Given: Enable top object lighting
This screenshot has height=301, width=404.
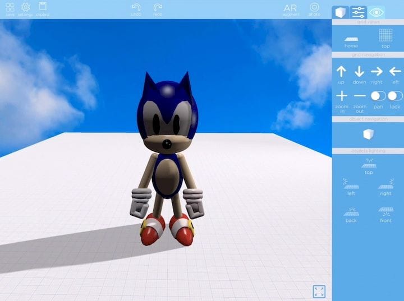Looking at the screenshot, I should point(369,164).
